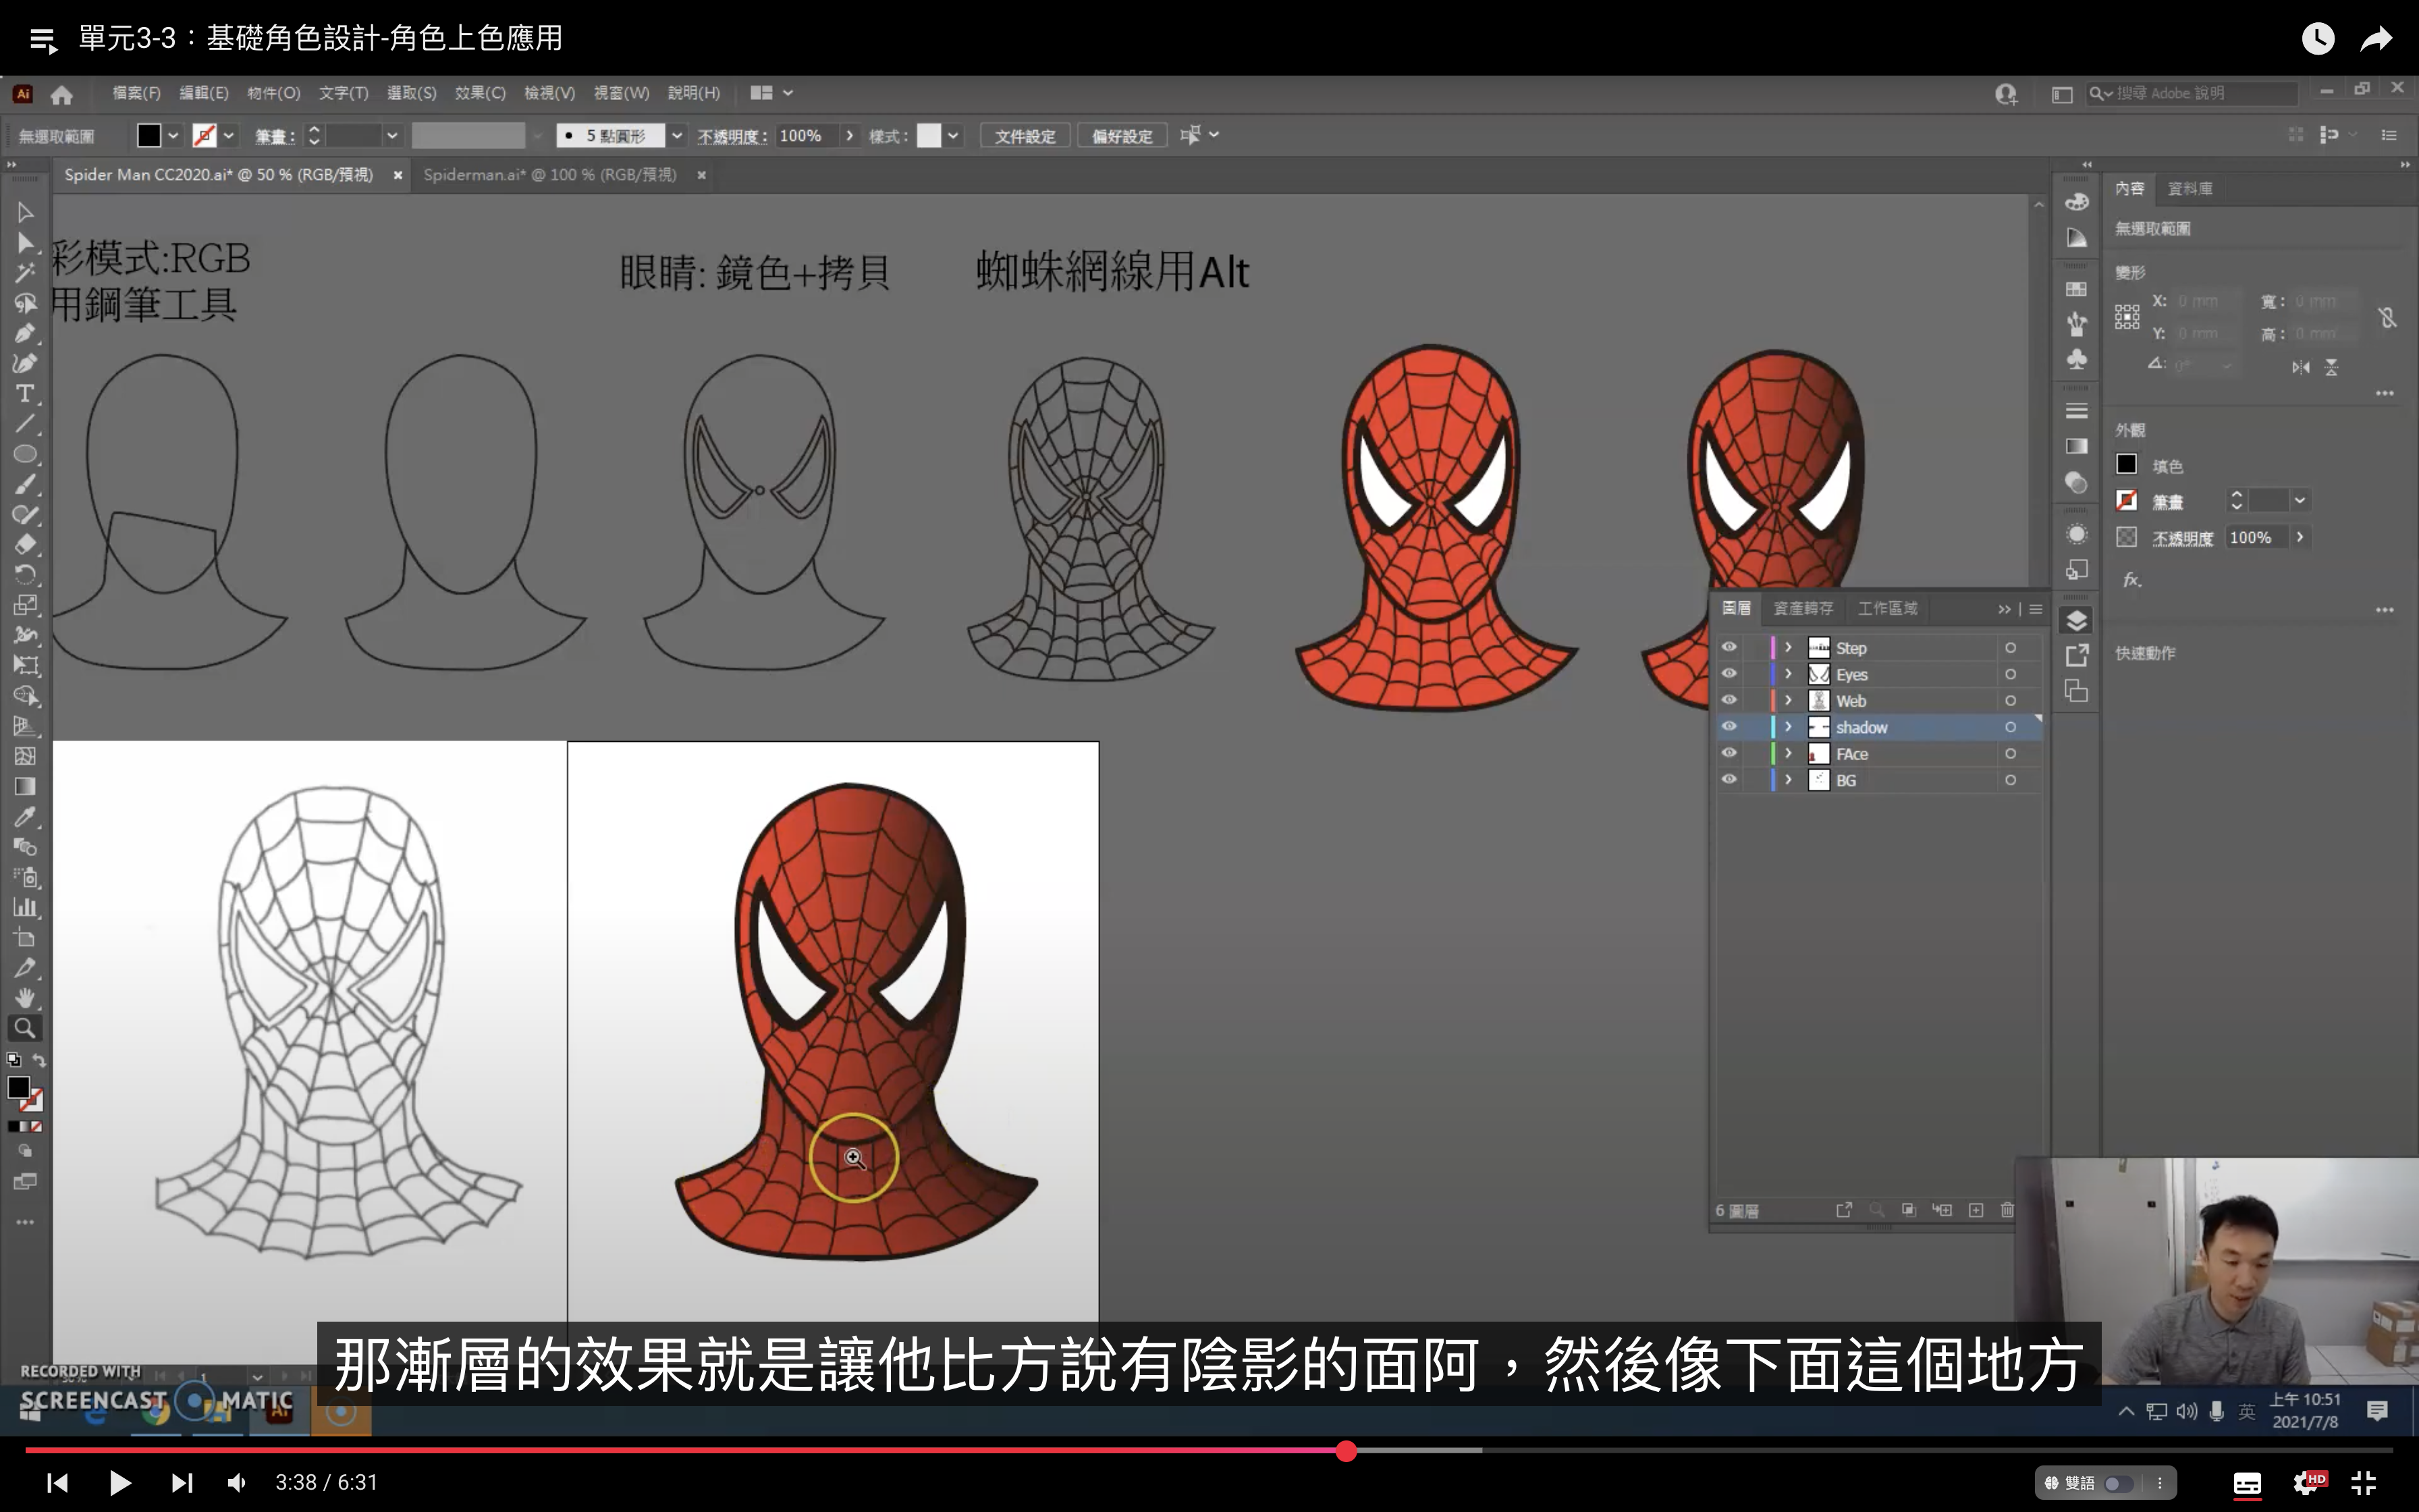Screen dimensions: 2419x1512
Task: Exit fullscreen mode
Action: [x=2364, y=1482]
